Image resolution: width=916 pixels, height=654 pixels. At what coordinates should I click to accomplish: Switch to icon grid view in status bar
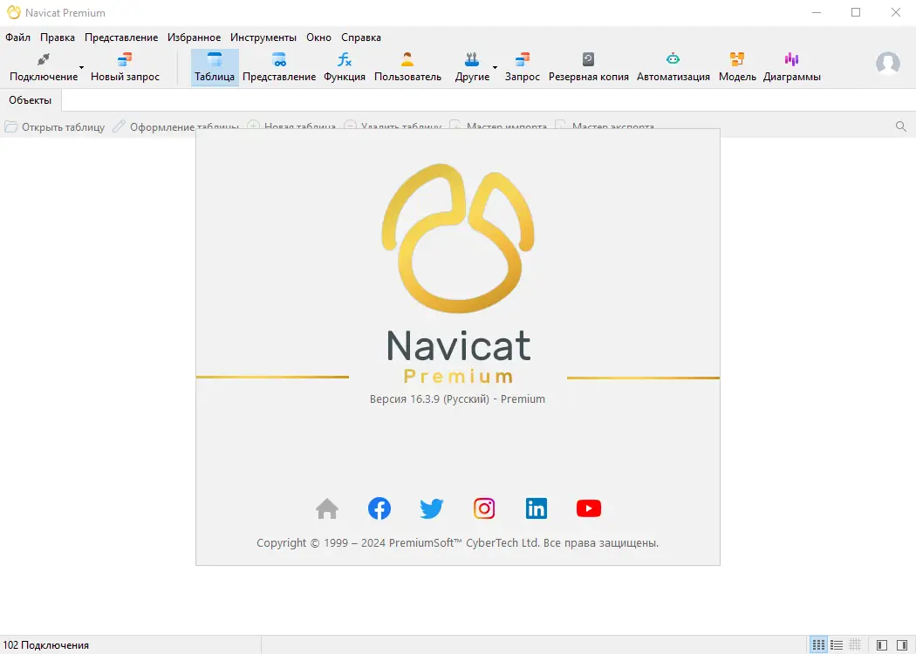click(818, 645)
